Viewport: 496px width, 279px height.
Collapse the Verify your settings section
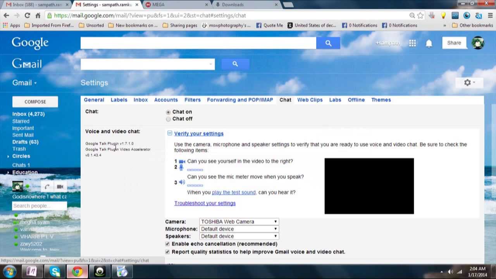pos(170,133)
